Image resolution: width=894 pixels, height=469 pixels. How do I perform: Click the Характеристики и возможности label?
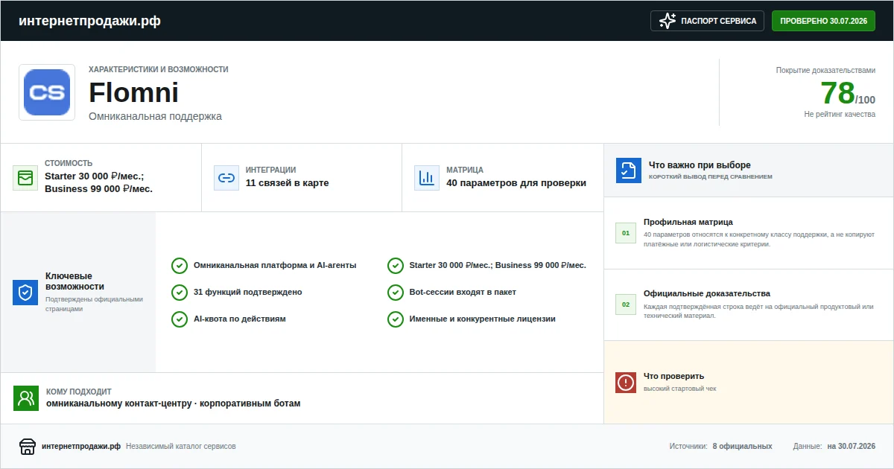click(159, 69)
